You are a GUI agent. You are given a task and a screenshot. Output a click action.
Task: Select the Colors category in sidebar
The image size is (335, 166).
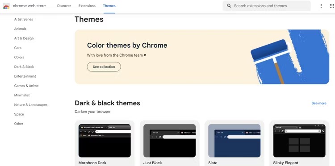(x=19, y=57)
